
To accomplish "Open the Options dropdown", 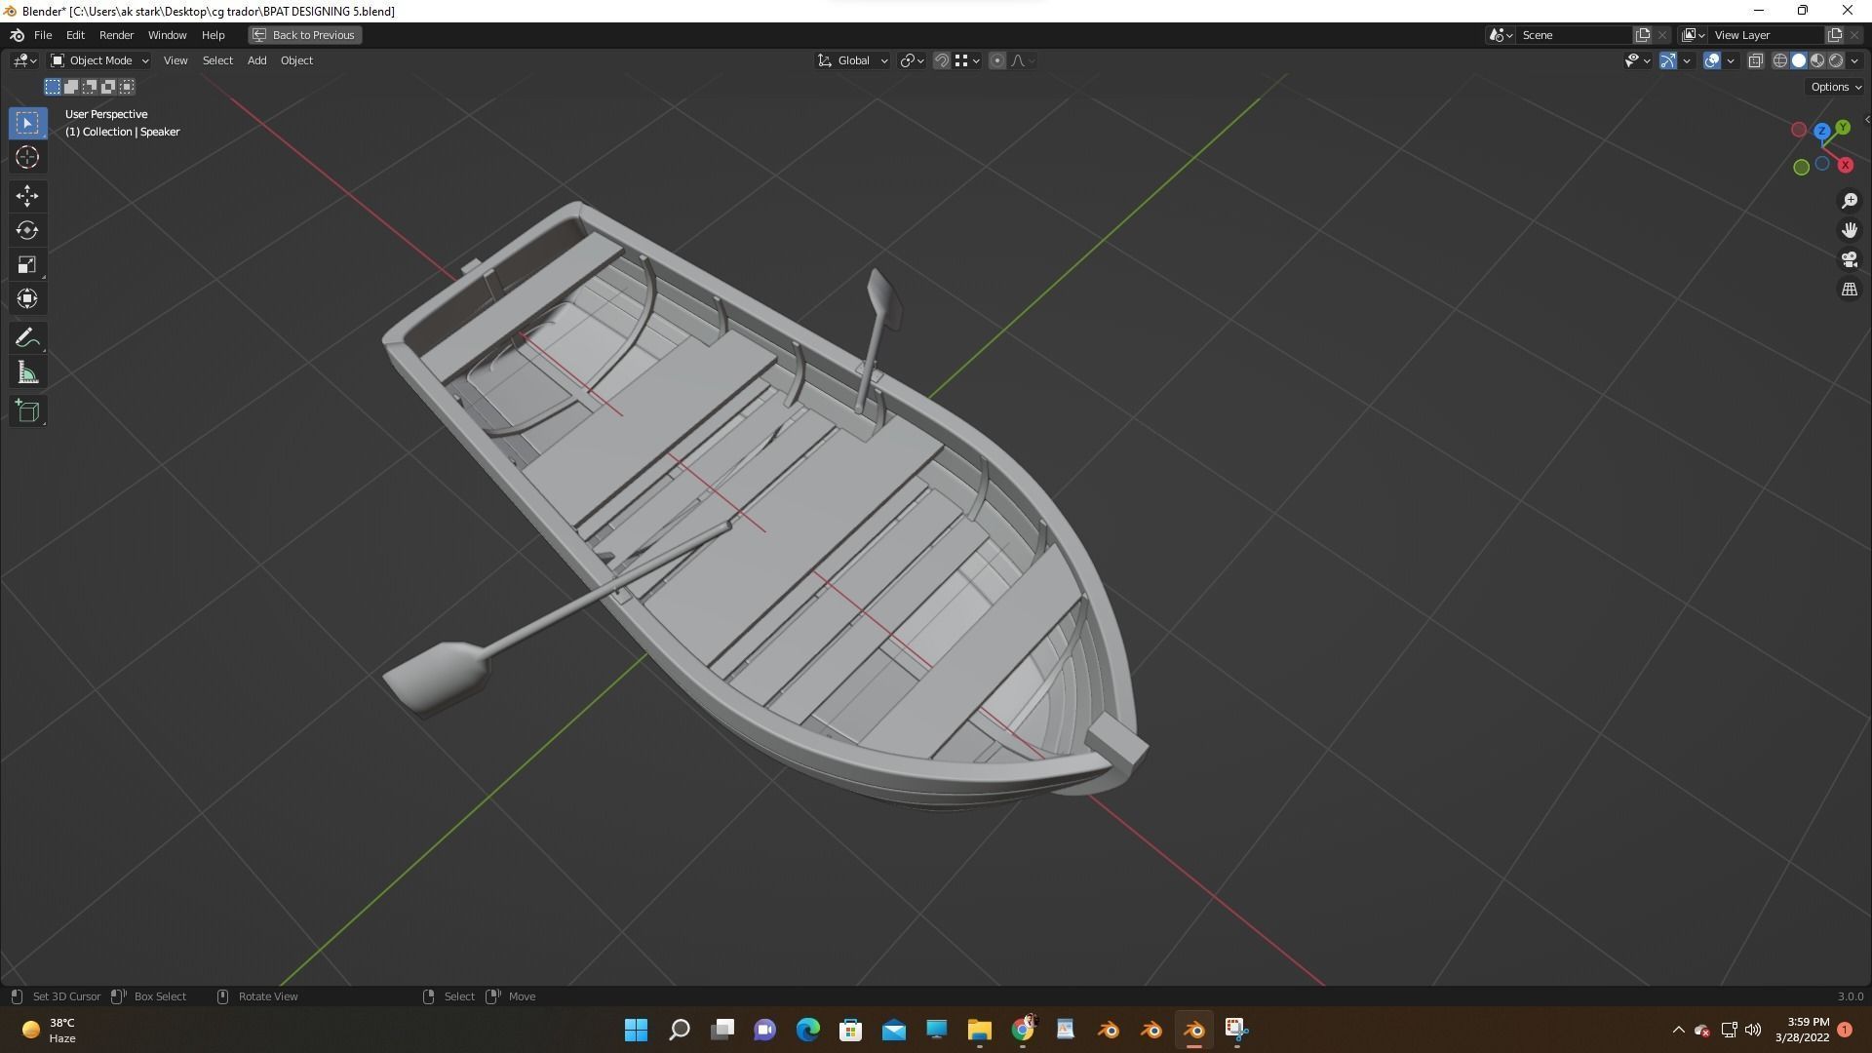I will 1835,87.
